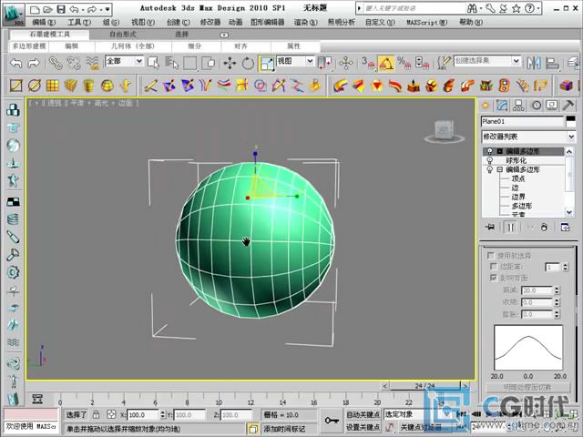Select the Rotate tool in toolbar
583x437 pixels.
click(248, 63)
